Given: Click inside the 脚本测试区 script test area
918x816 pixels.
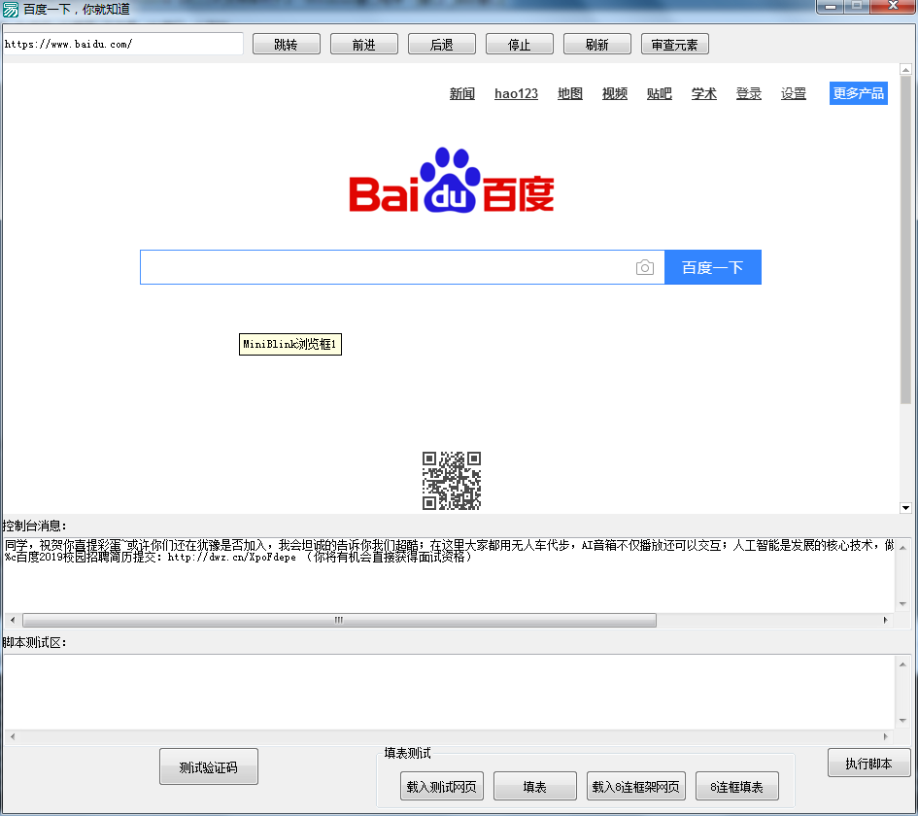Looking at the screenshot, I should (x=449, y=692).
